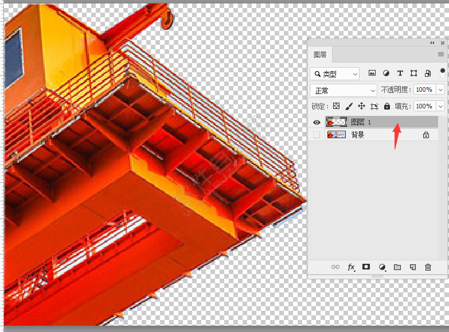The width and height of the screenshot is (449, 332).
Task: Filter layers by shape type
Action: [413, 73]
